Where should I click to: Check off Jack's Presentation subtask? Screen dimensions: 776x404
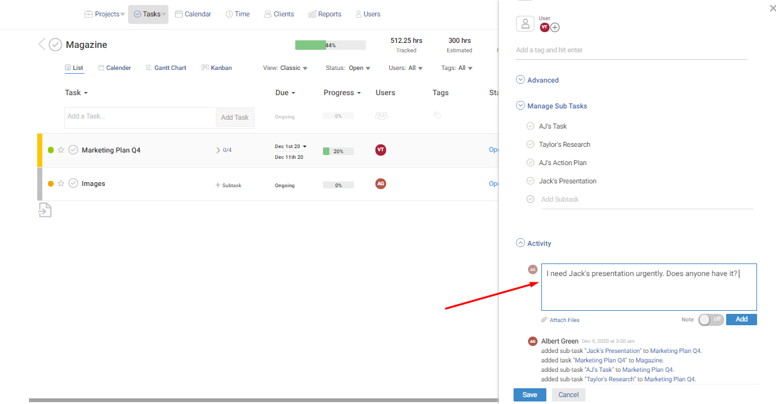531,181
